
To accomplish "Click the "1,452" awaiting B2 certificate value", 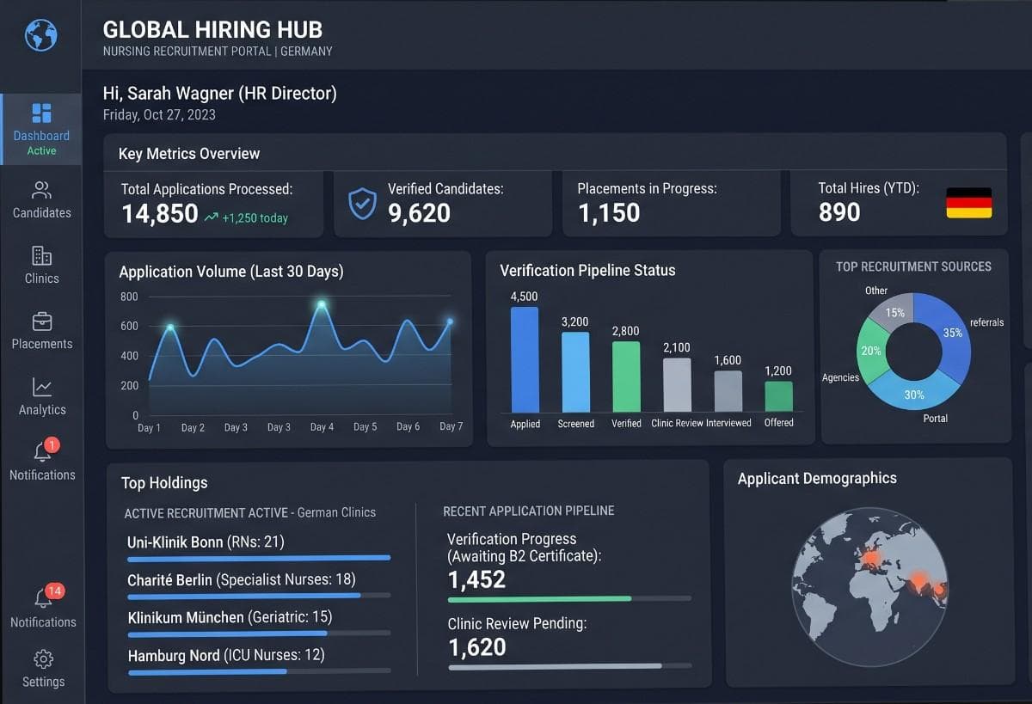I will coord(476,579).
